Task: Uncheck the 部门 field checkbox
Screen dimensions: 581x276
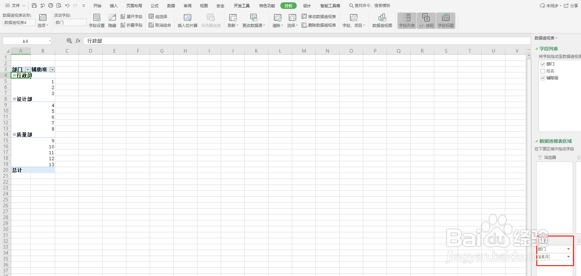Action: 543,64
